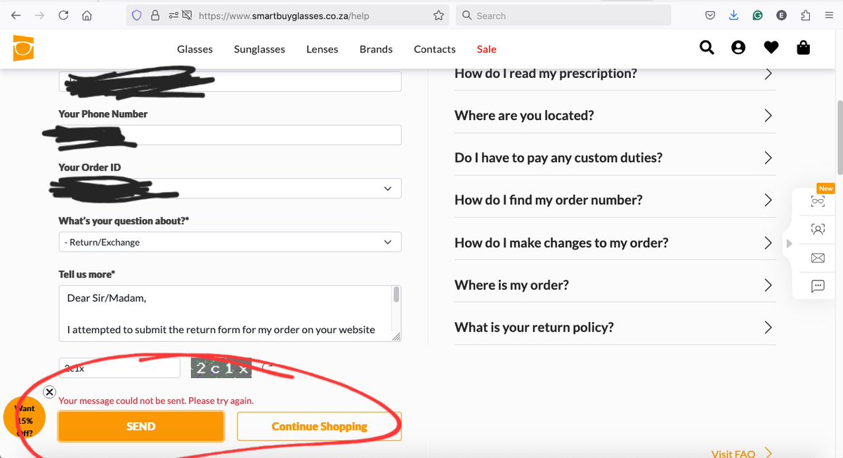This screenshot has height=458, width=843.
Task: Expand 'Where are you located?'
Action: 615,116
